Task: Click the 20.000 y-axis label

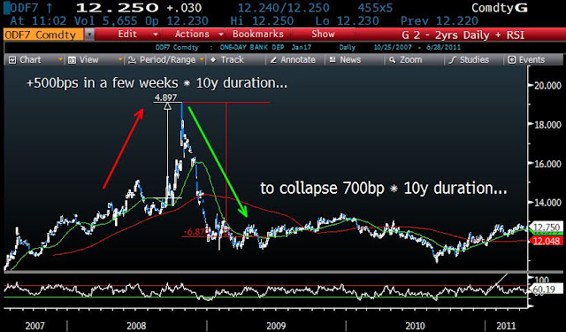Action: pos(547,85)
